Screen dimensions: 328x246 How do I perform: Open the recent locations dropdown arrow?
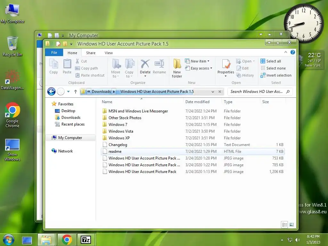pos(68,91)
